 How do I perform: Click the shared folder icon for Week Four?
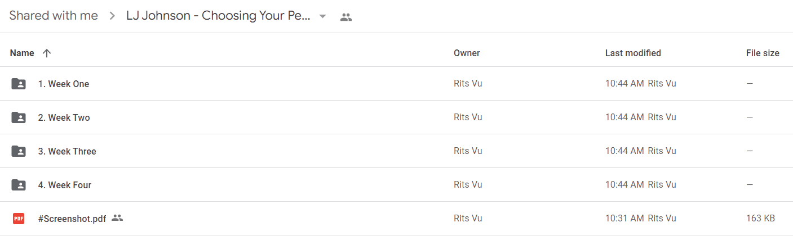coord(19,185)
